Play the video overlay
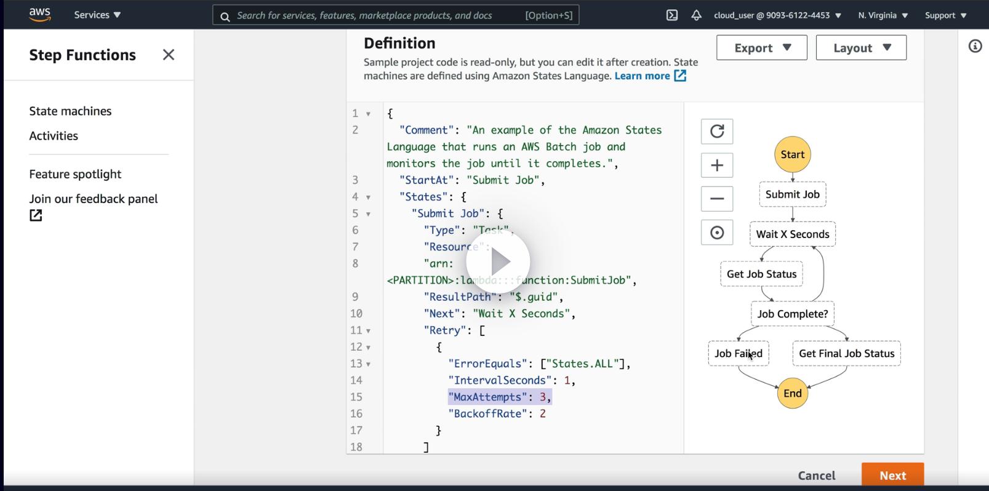The image size is (989, 491). click(x=498, y=262)
